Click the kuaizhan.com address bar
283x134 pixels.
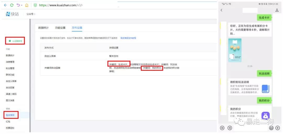(61, 5)
